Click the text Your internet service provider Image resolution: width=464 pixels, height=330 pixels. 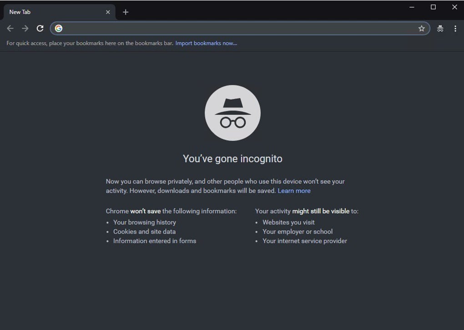[305, 241]
